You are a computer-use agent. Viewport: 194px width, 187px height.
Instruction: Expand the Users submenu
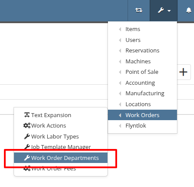tap(142, 40)
